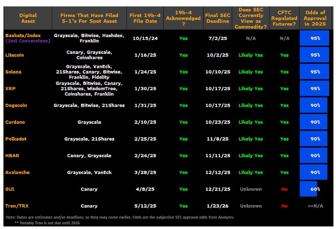Viewport: 336px width, 229px height.
Task: Select the HBAR asset label
Action: point(12,156)
